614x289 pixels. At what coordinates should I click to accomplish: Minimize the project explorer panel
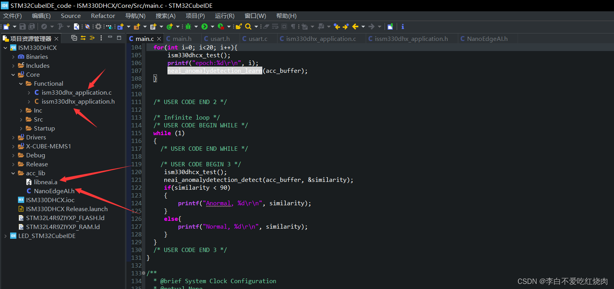click(x=110, y=37)
